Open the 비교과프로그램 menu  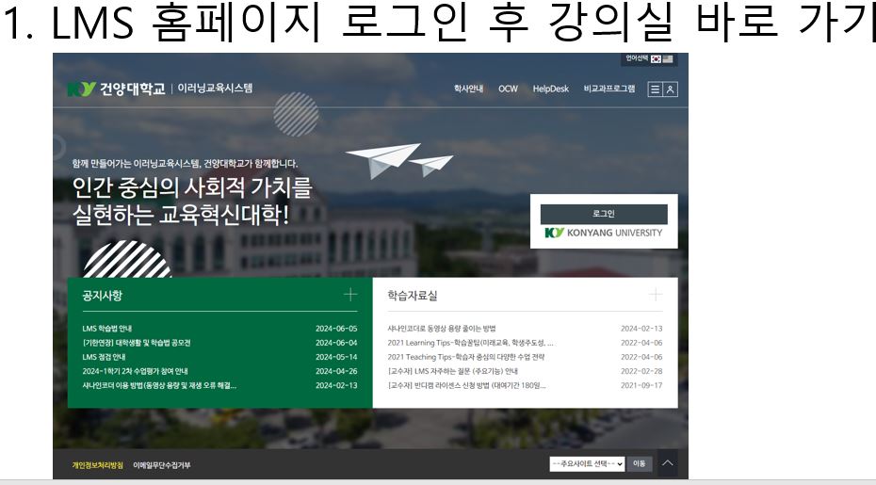pos(608,89)
